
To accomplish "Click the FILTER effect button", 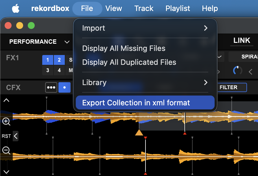I will (x=232, y=87).
